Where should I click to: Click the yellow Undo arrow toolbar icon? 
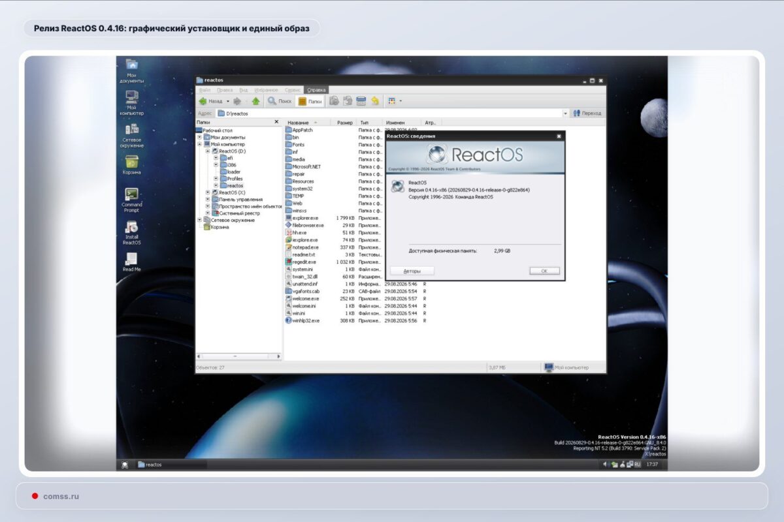(x=374, y=101)
